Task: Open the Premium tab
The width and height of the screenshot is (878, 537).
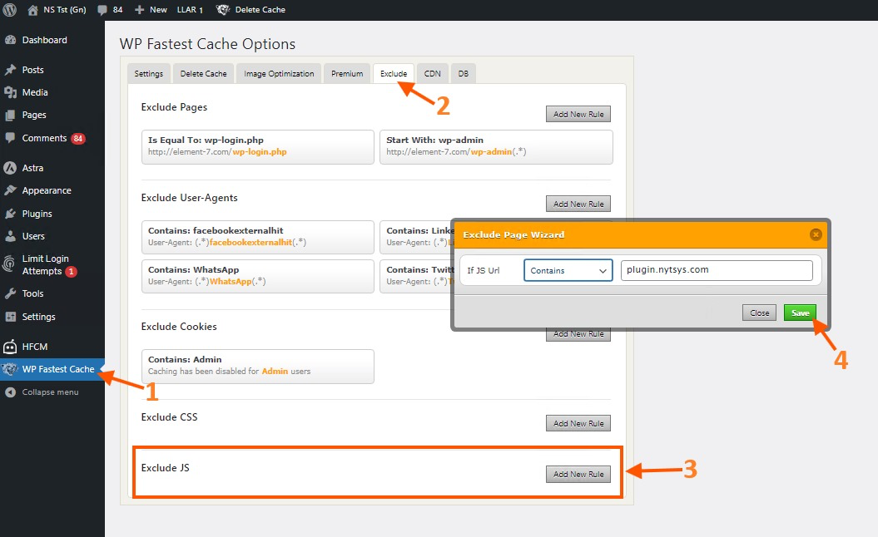Action: click(347, 74)
